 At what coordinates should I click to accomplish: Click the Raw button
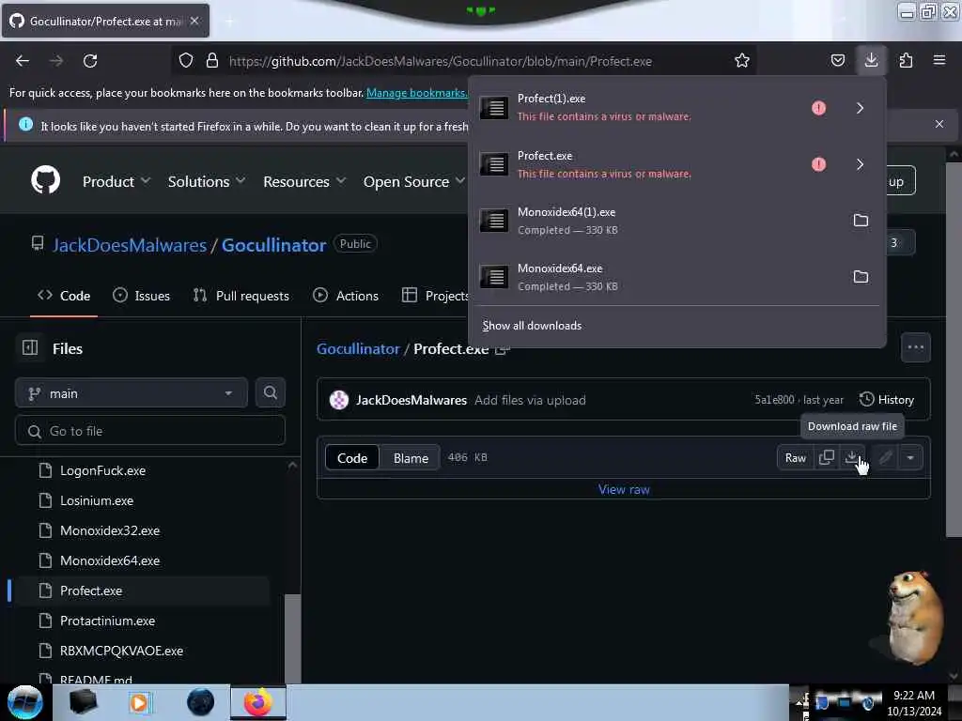(795, 458)
